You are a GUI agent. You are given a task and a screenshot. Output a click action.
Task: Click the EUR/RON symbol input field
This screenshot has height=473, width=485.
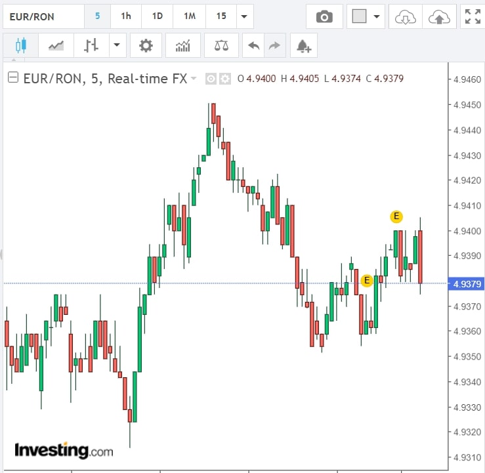tap(43, 16)
